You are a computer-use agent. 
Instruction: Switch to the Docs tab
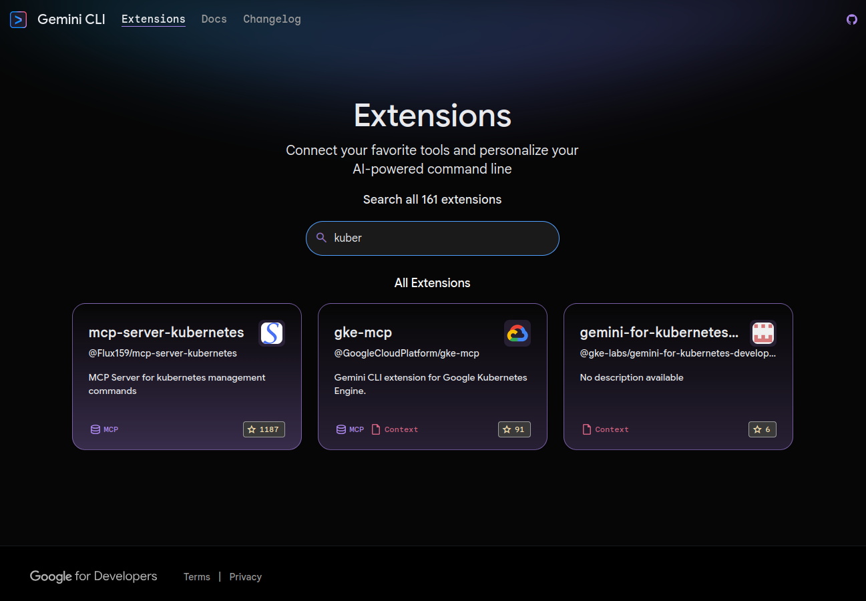click(214, 19)
